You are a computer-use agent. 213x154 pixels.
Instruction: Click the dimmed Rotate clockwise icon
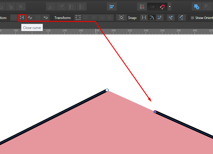coord(82,7)
